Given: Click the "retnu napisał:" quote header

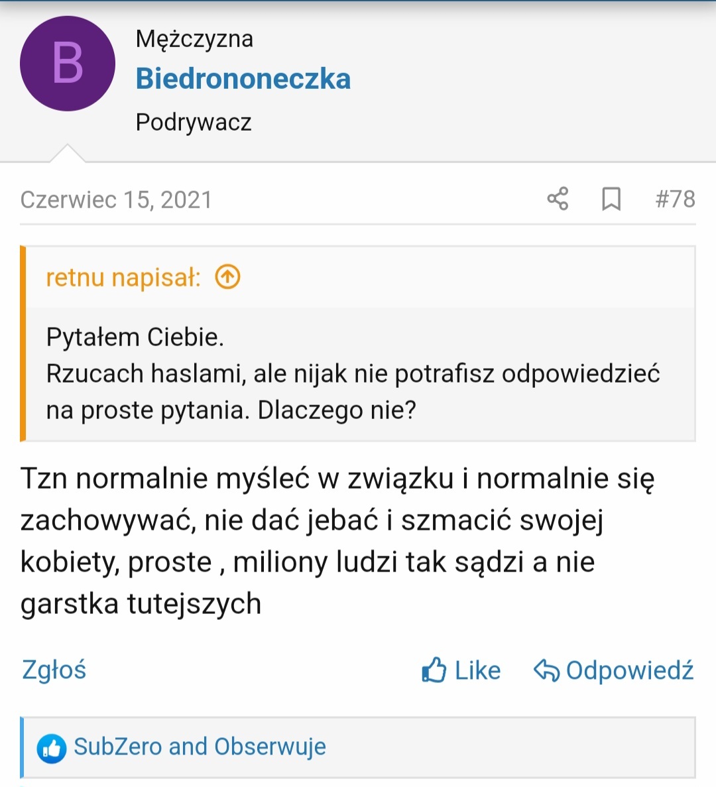Looking at the screenshot, I should click(x=123, y=277).
